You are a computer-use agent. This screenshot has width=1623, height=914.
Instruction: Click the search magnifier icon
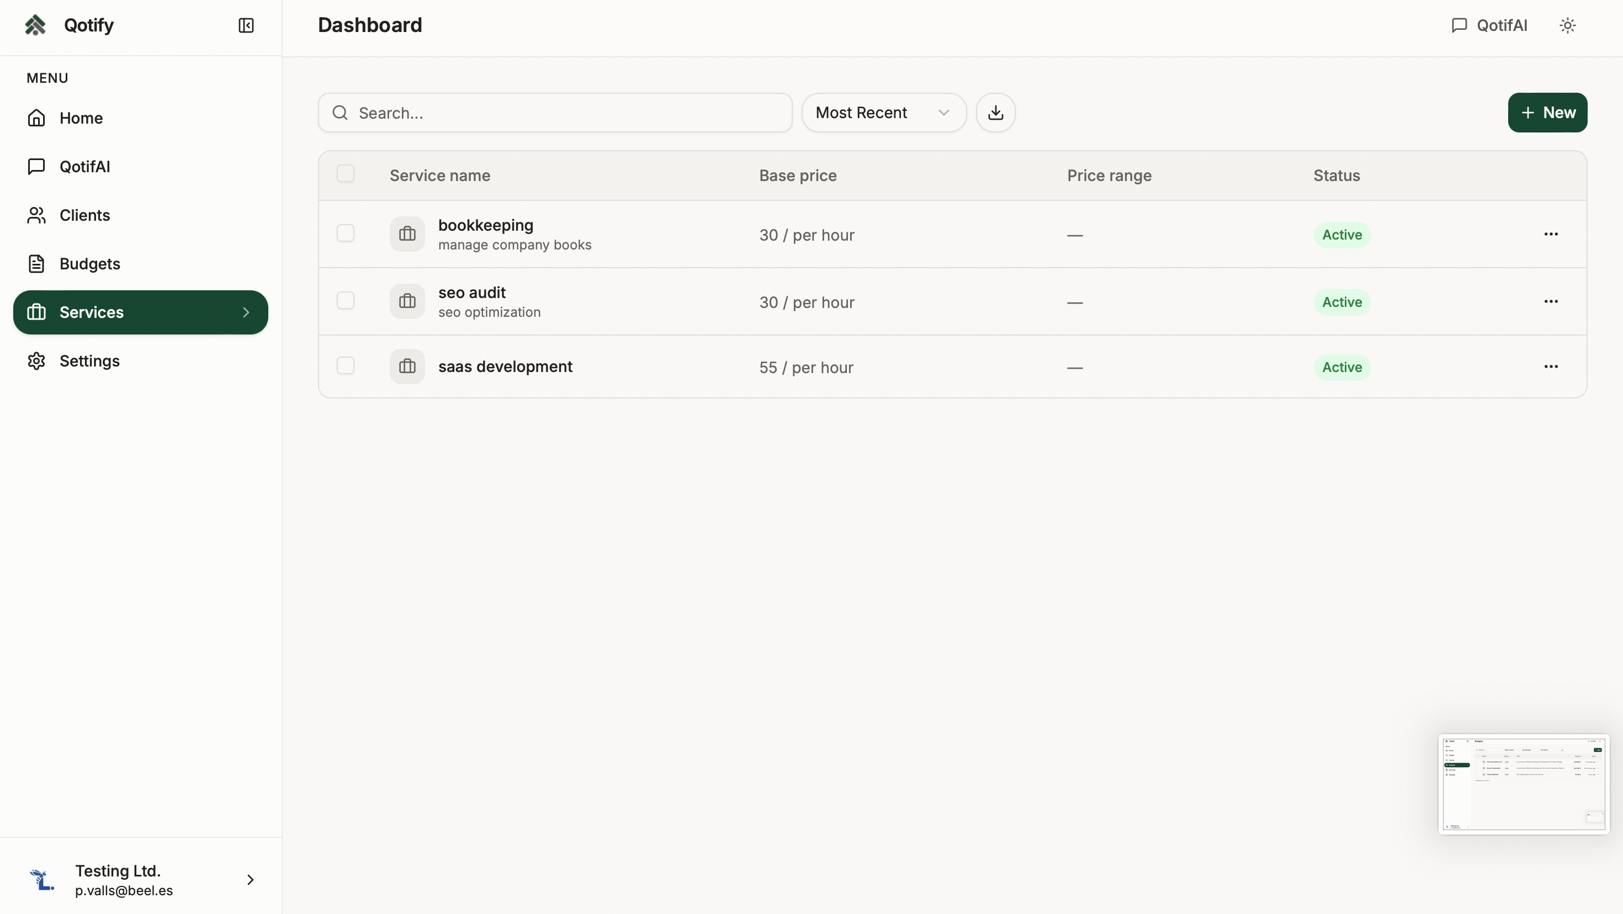pos(340,113)
